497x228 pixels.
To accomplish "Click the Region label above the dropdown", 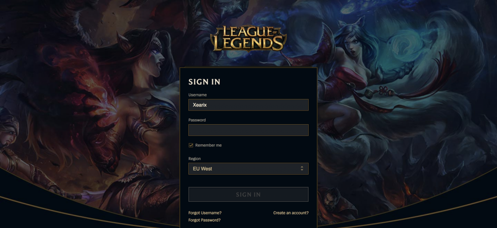I will click(194, 159).
